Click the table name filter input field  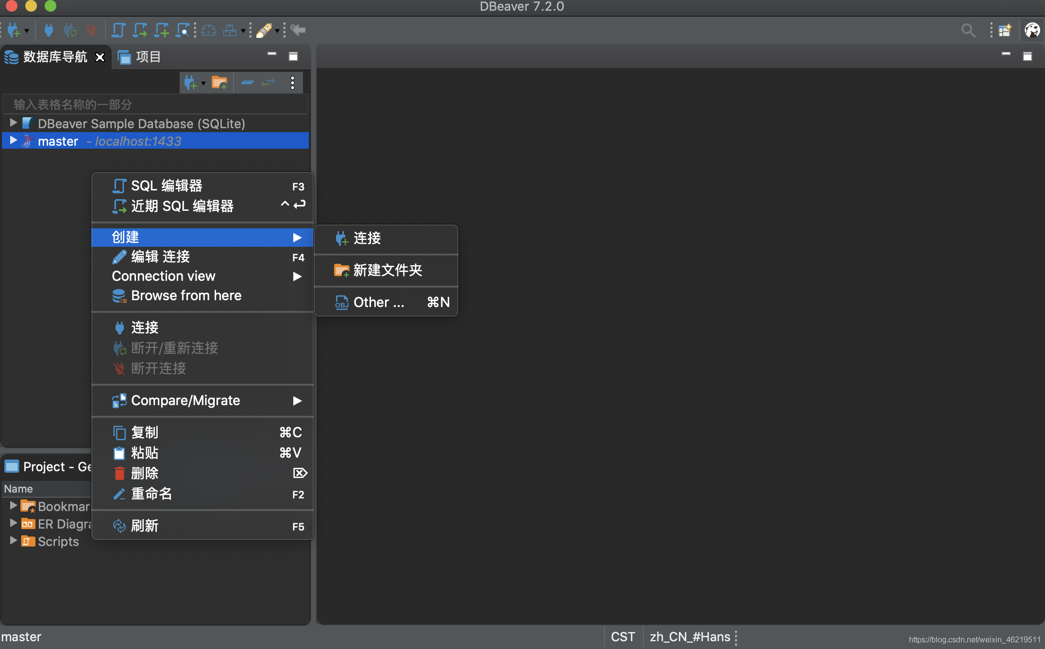click(155, 104)
